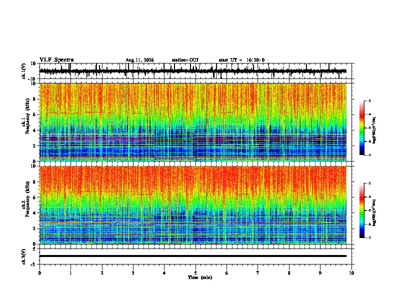Click the time axis tick label "5"
The image size is (396, 306).
195,273
